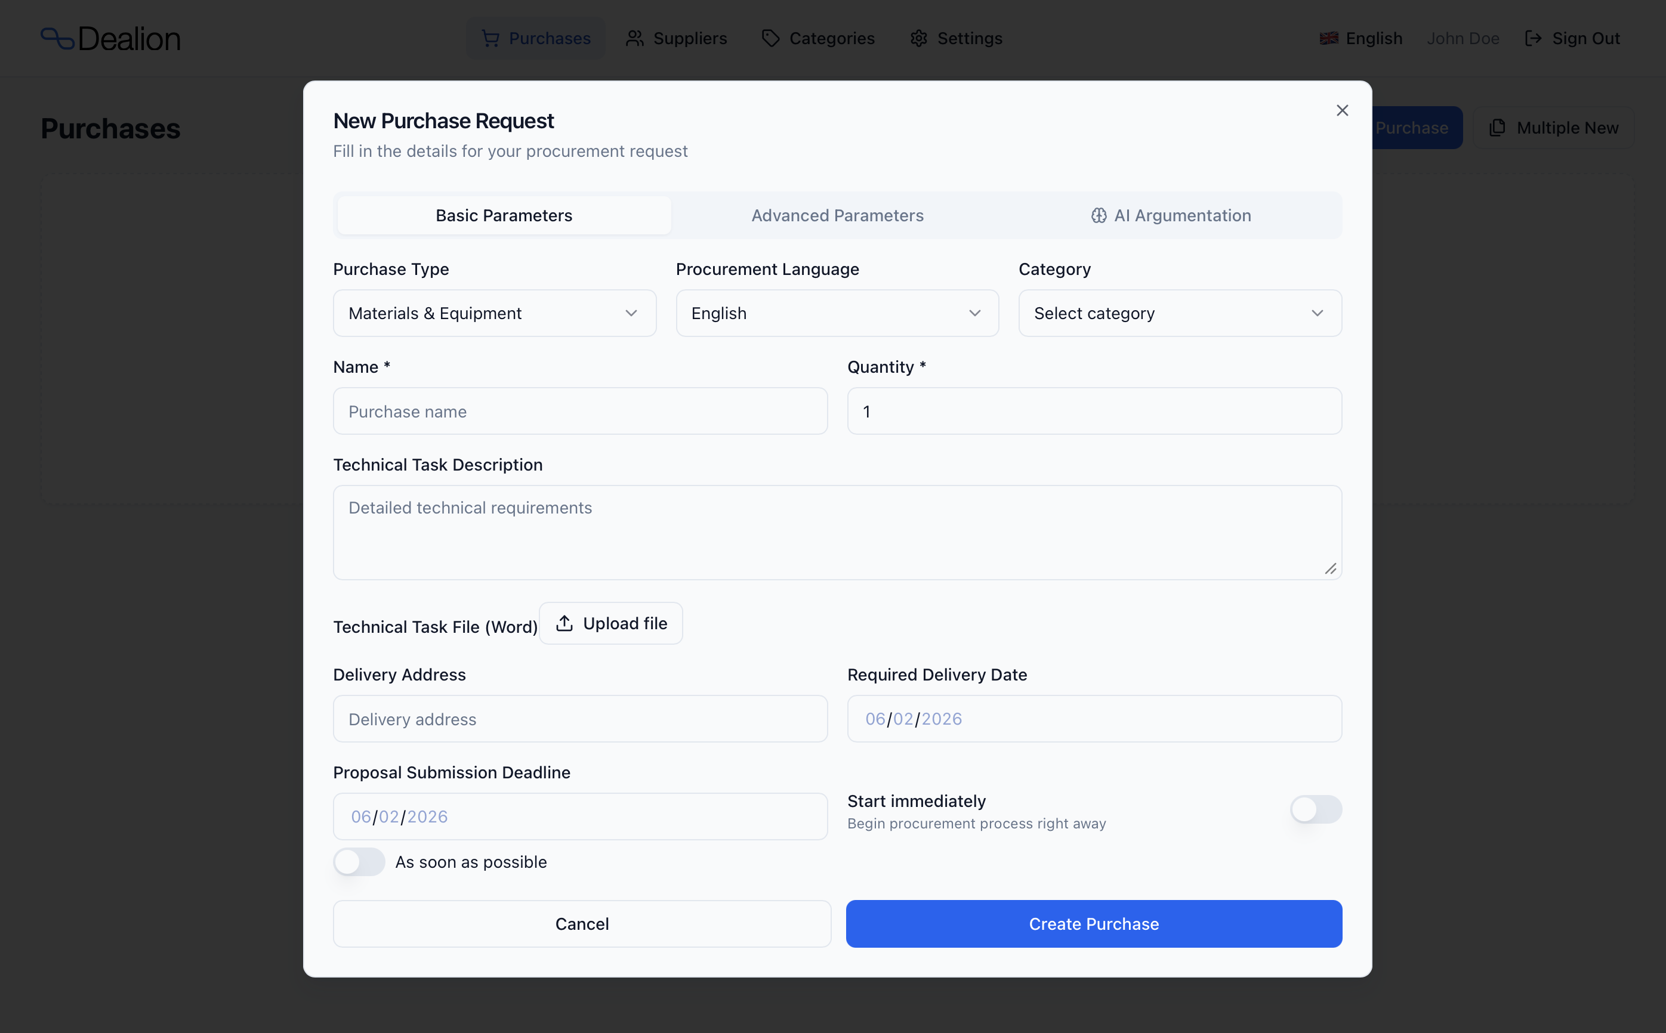This screenshot has height=1033, width=1666.
Task: Enable the As soon as possible switch
Action: point(359,862)
